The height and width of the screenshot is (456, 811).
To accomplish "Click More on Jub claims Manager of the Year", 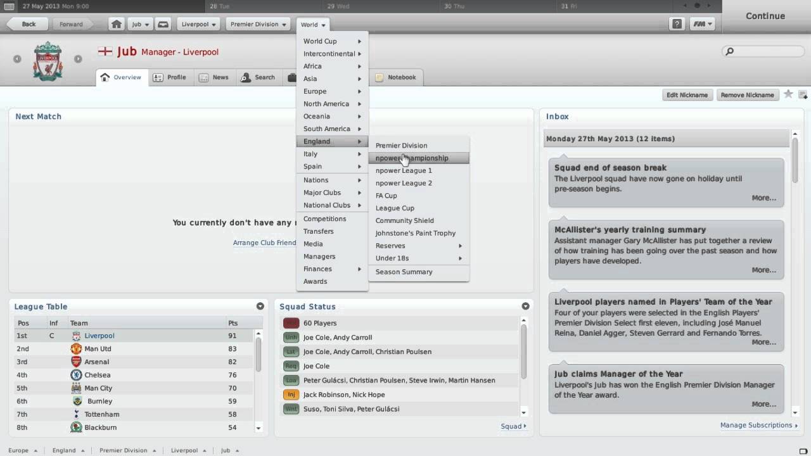I will click(763, 403).
